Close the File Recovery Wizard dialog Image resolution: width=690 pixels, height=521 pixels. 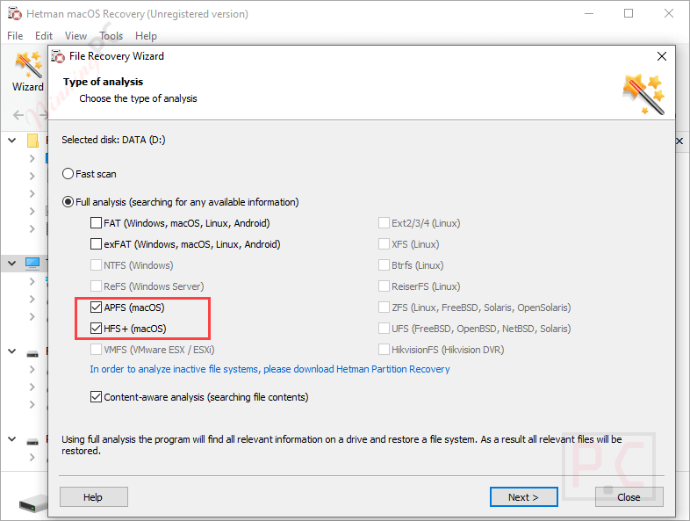point(661,56)
